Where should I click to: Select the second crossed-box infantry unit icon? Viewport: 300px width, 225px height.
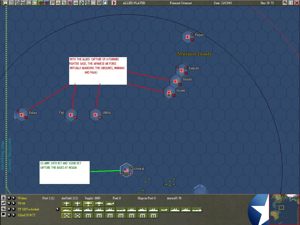point(77,216)
